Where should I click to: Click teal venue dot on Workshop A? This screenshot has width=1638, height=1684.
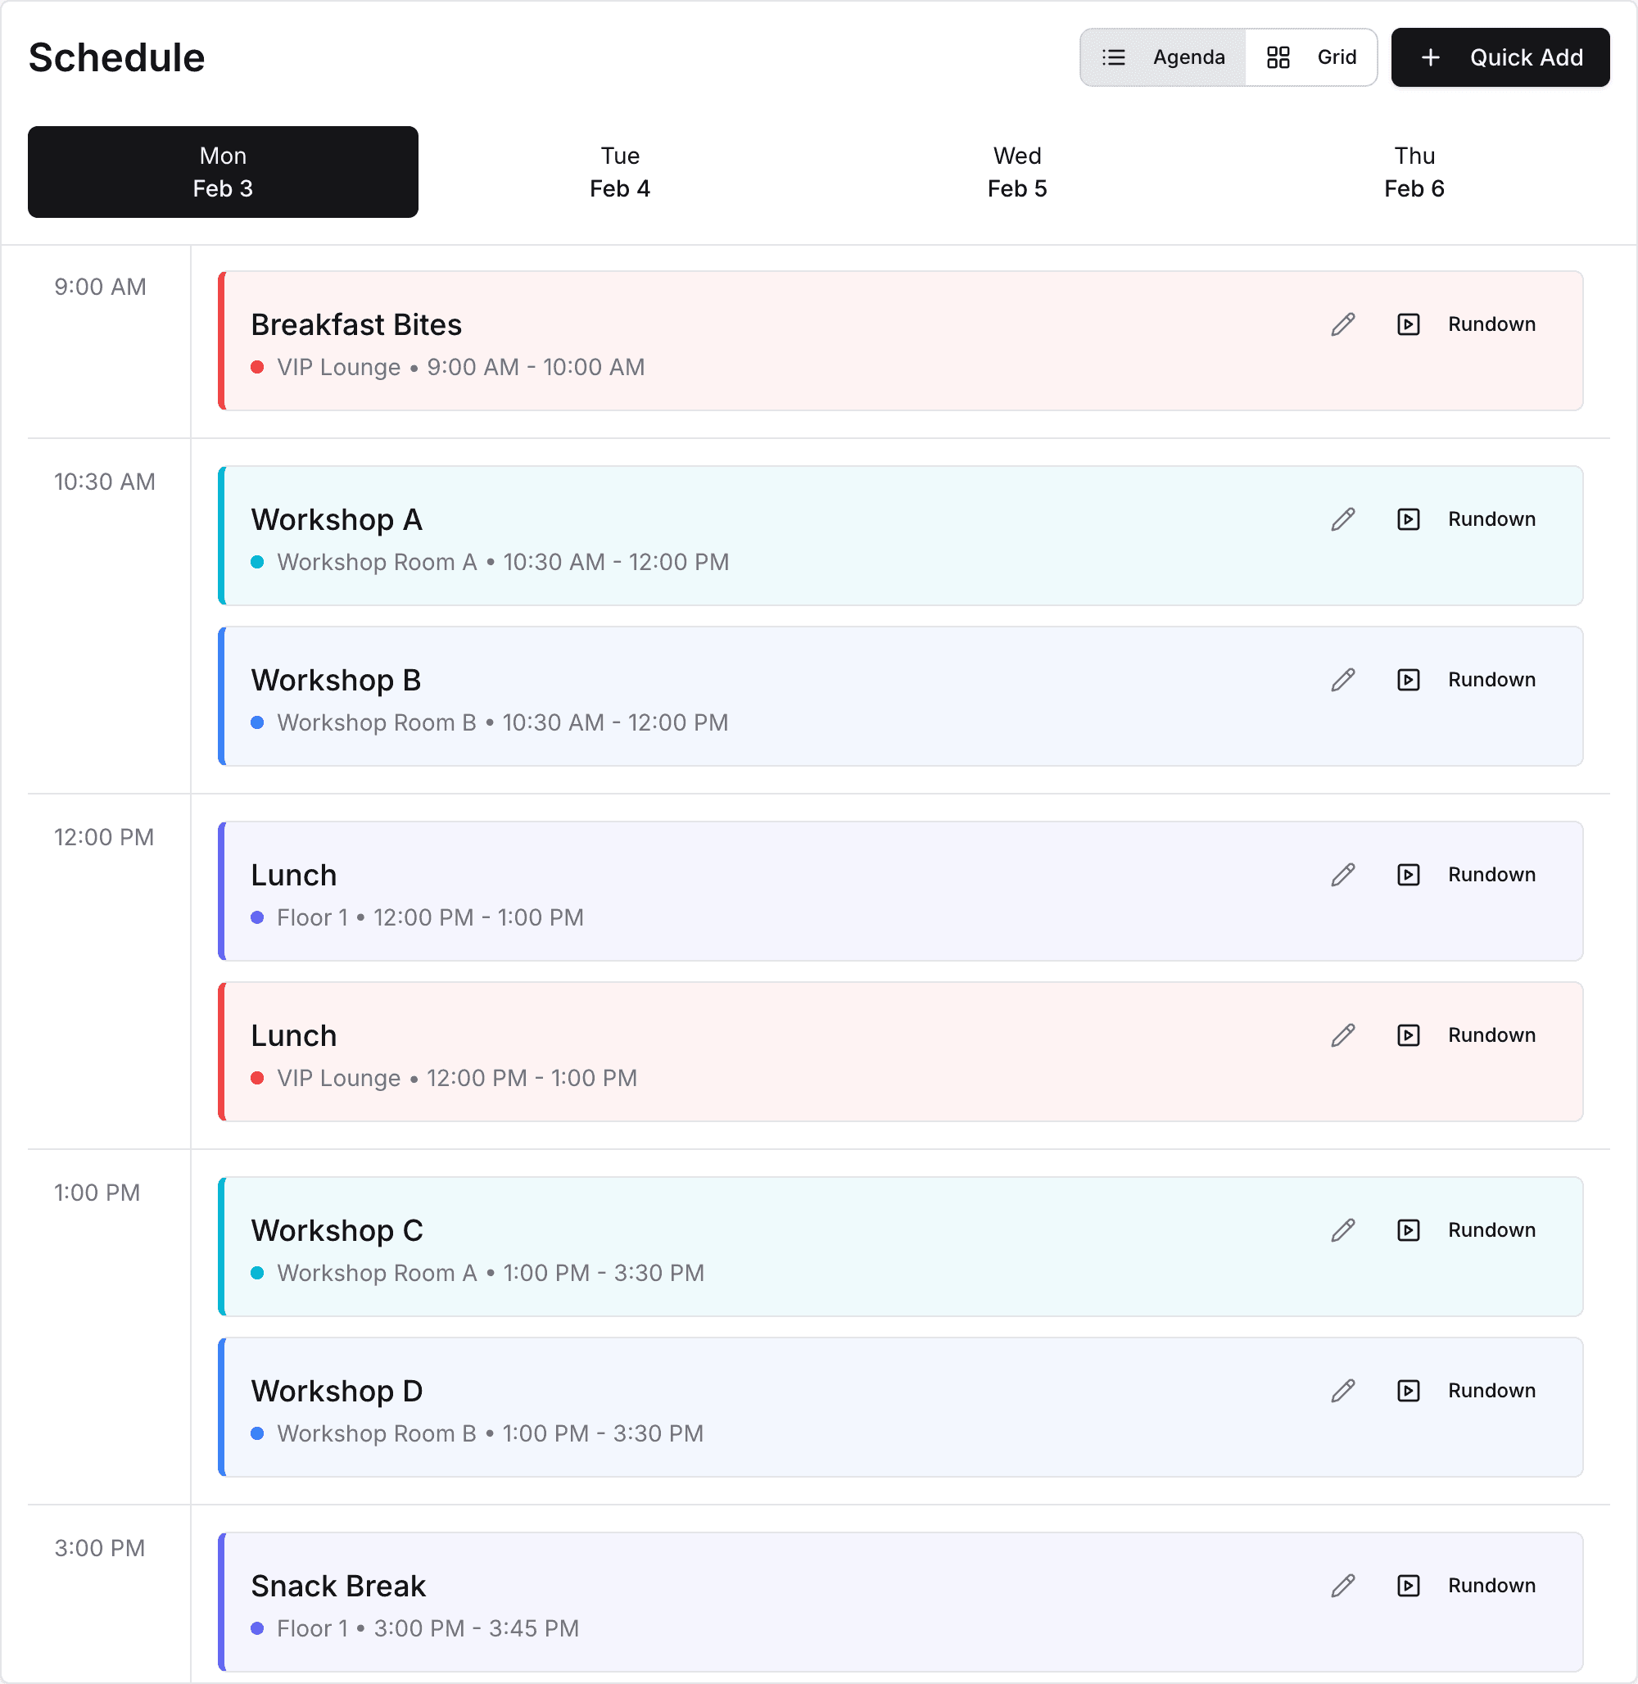coord(257,563)
